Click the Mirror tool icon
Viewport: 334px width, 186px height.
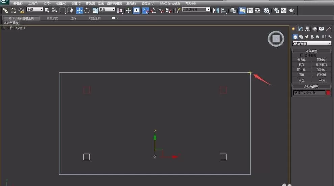coord(216,10)
